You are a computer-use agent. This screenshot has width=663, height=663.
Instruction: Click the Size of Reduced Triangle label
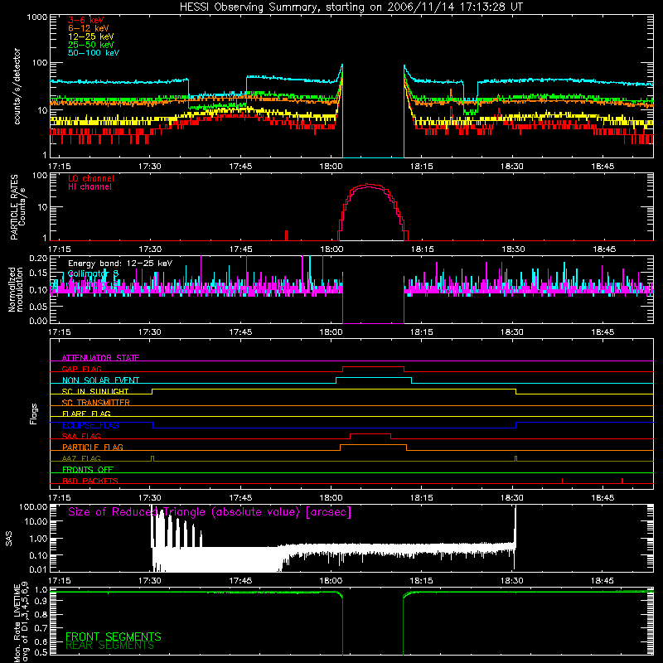point(210,512)
